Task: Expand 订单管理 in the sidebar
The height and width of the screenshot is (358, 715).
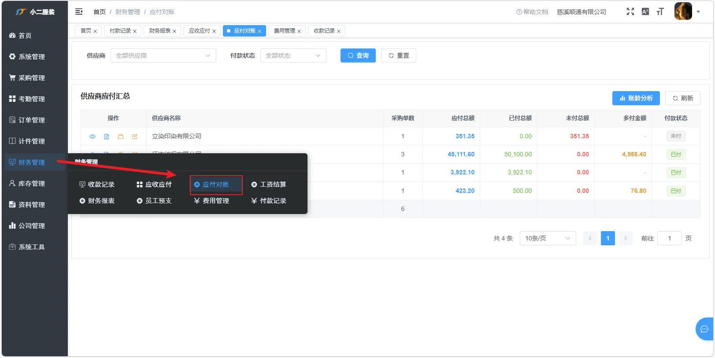Action: (x=35, y=120)
